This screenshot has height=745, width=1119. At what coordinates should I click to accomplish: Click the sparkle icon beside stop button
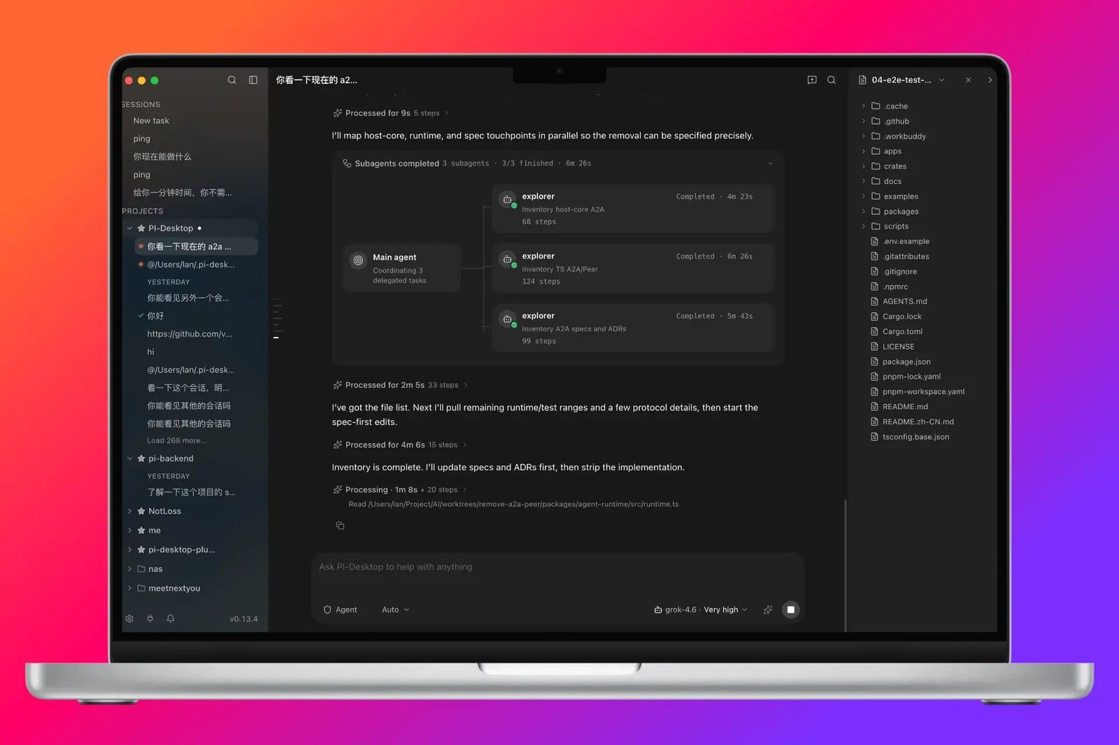pyautogui.click(x=768, y=609)
